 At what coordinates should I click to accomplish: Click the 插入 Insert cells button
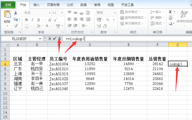(x=157, y=12)
